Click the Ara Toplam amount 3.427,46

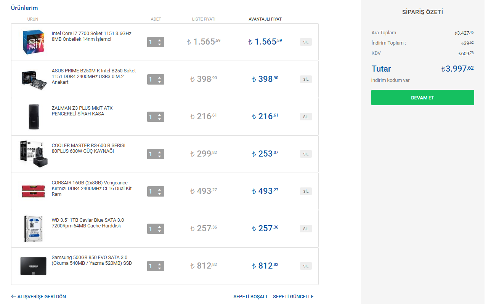coord(464,33)
